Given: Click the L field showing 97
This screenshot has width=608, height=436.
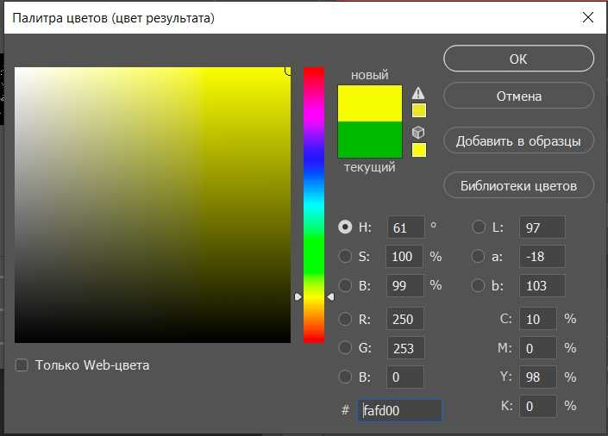Looking at the screenshot, I should (542, 227).
